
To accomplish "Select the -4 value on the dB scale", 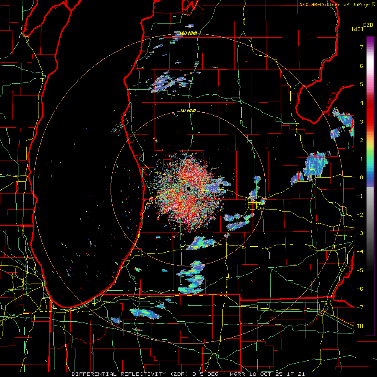I will click(x=360, y=252).
